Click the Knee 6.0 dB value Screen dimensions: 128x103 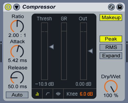[x=86, y=94]
